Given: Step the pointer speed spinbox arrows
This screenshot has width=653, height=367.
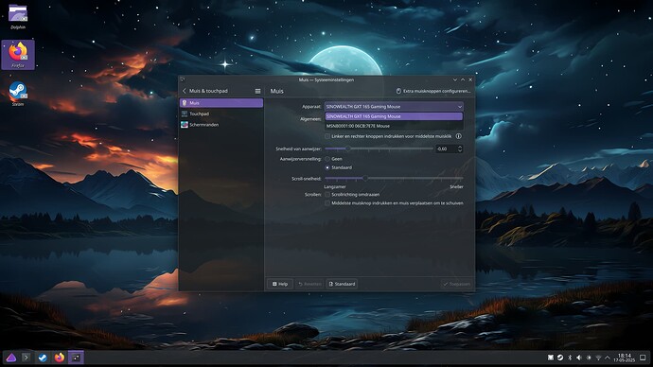Looking at the screenshot, I should point(460,149).
